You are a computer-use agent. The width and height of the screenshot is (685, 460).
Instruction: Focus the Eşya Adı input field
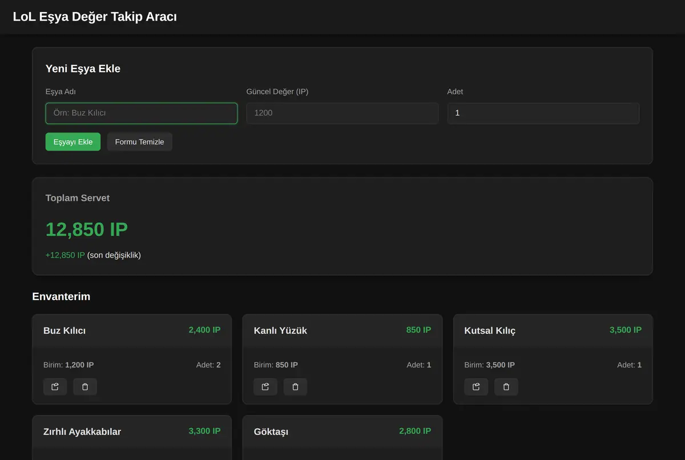[142, 113]
